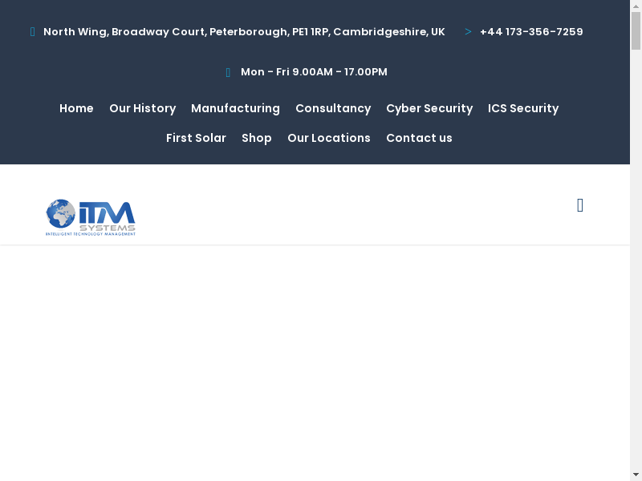This screenshot has width=642, height=481.
Task: Click the clock icon before opening hours
Action: coord(229,72)
